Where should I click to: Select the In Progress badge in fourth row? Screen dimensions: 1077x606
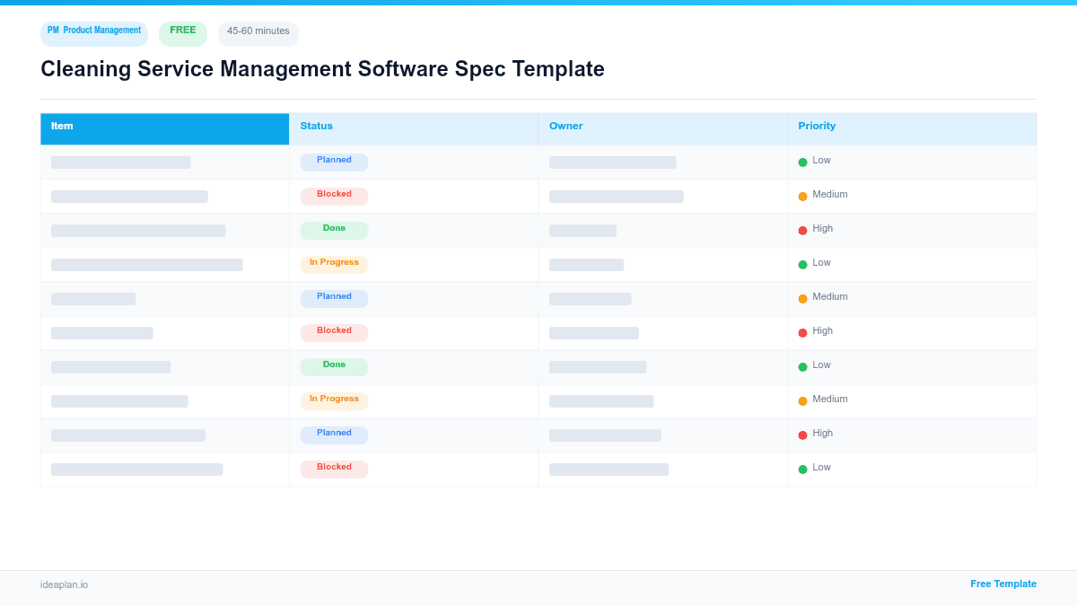[x=333, y=262]
